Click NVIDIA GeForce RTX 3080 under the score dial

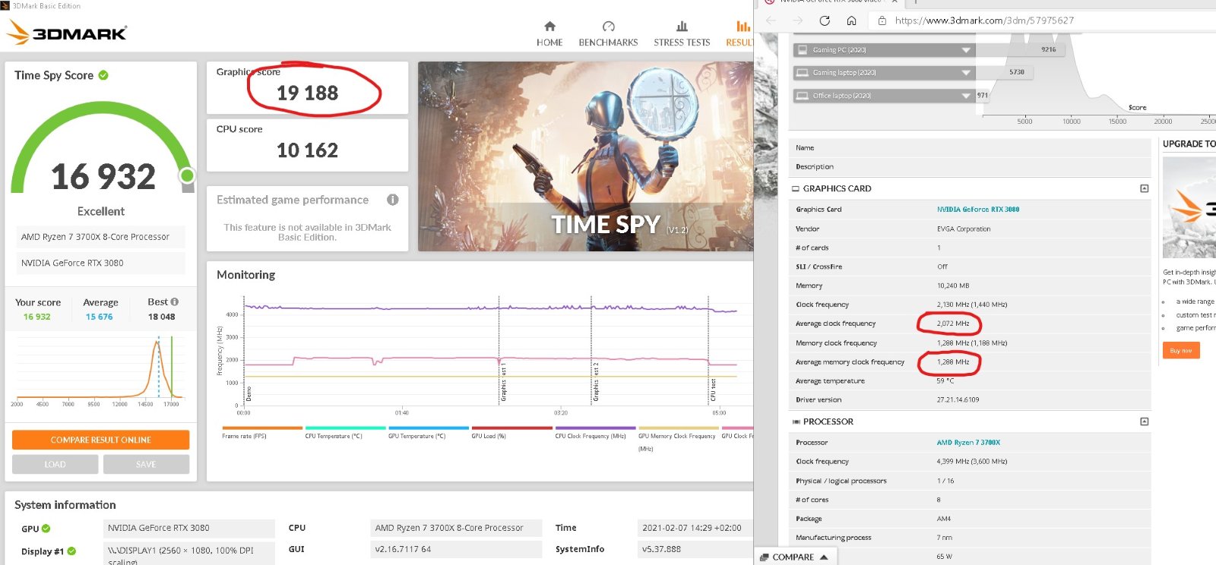[x=72, y=264]
